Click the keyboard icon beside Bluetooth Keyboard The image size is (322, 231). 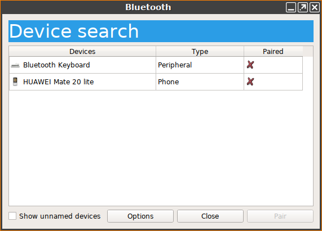(15, 65)
